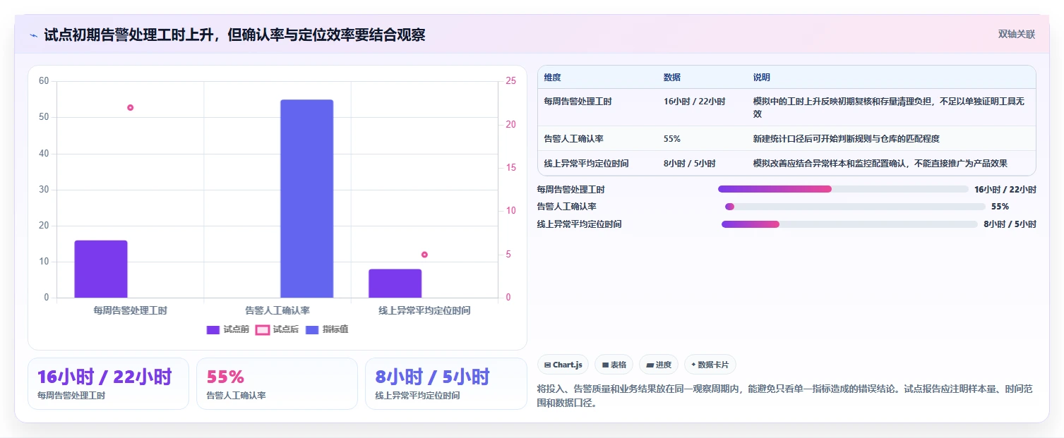Click the x-axis label 告警人工确认率
The image size is (1064, 438).
(277, 310)
